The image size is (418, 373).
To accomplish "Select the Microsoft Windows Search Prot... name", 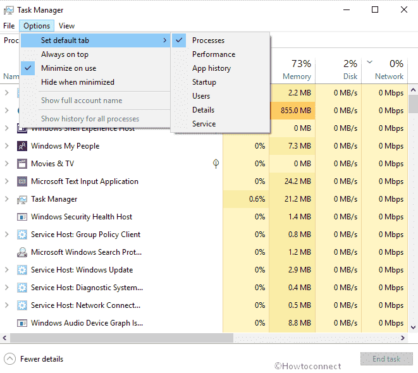I will point(87,252).
